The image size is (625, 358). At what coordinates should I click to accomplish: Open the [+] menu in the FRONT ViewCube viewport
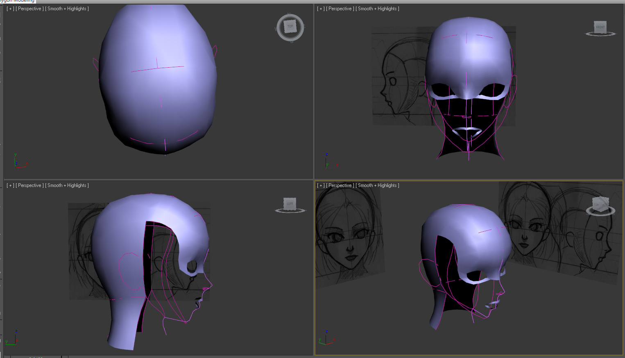click(321, 9)
